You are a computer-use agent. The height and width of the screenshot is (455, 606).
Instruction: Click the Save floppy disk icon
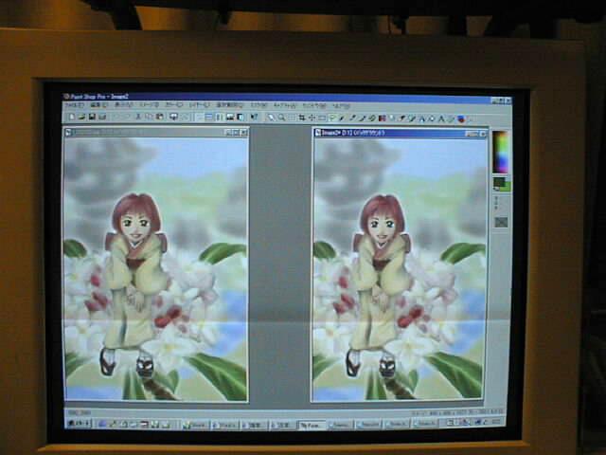pos(93,117)
